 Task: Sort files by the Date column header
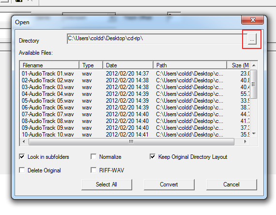(128, 65)
